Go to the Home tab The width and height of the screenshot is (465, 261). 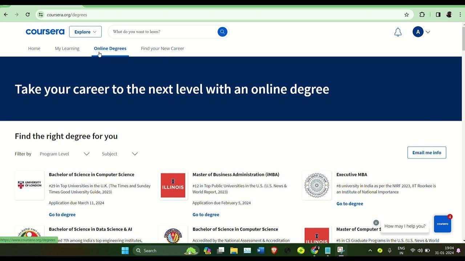point(34,48)
